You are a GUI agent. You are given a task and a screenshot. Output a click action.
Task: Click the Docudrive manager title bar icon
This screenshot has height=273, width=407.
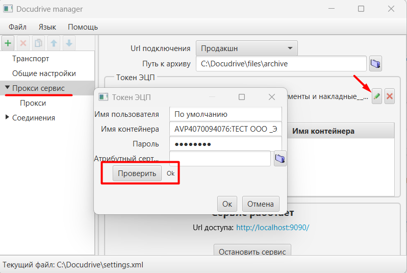point(8,9)
